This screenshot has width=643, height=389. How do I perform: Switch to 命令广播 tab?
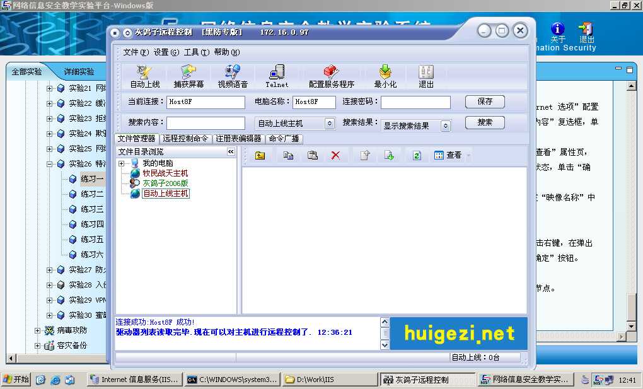click(284, 139)
